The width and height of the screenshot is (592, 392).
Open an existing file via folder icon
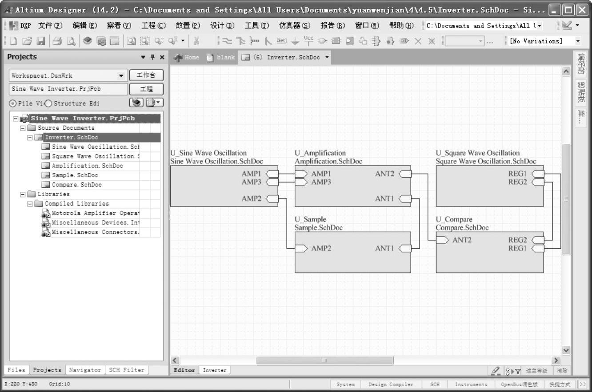[x=27, y=41]
